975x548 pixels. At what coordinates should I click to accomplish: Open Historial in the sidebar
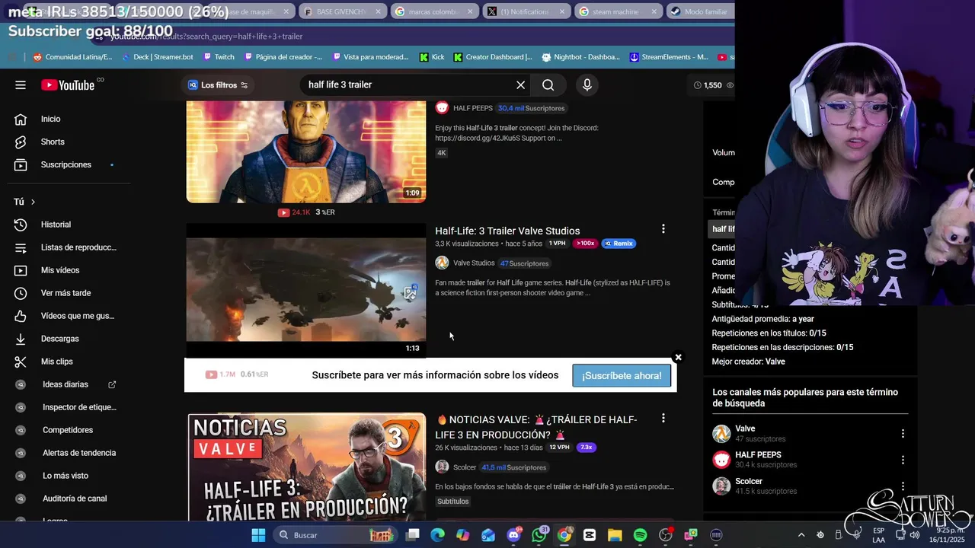[56, 225]
